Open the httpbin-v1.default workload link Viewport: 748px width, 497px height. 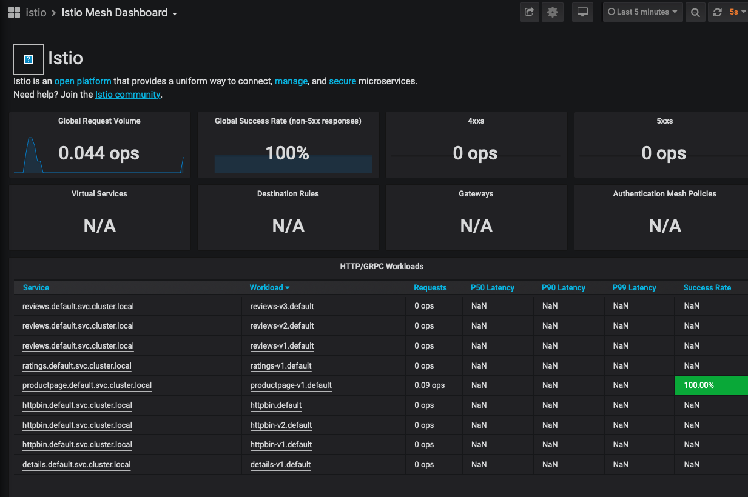tap(281, 445)
